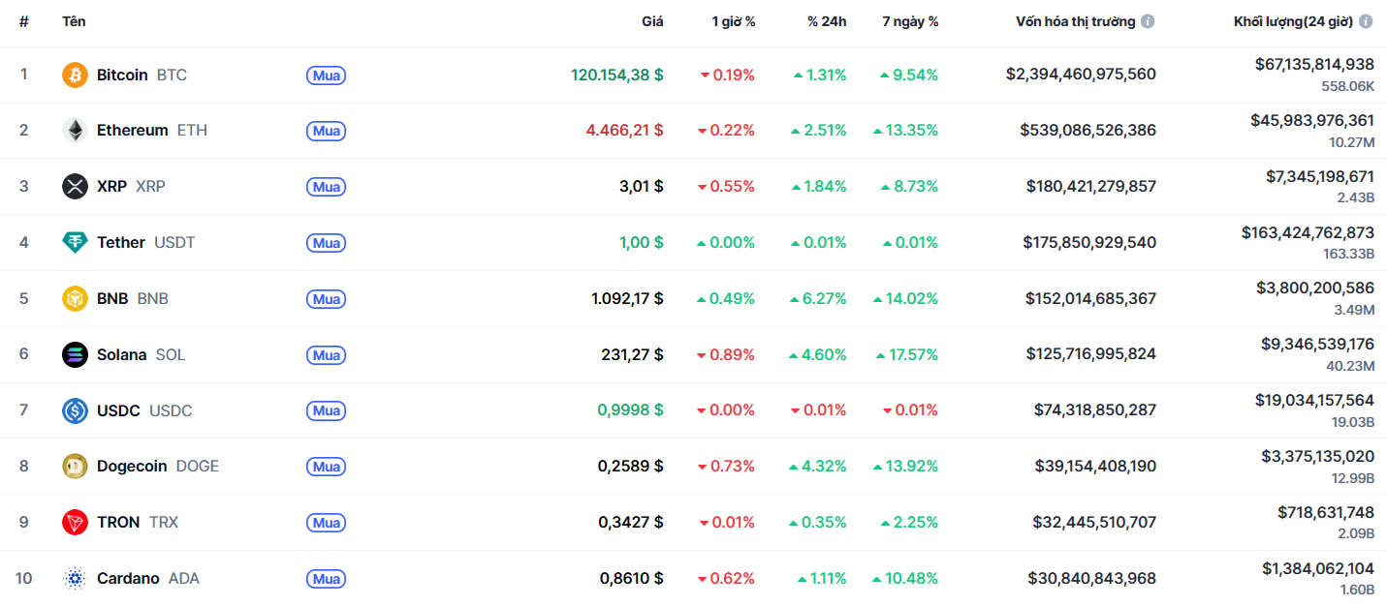Click the Solana logo icon
Viewport: 1387px width, 606px height.
coord(75,354)
